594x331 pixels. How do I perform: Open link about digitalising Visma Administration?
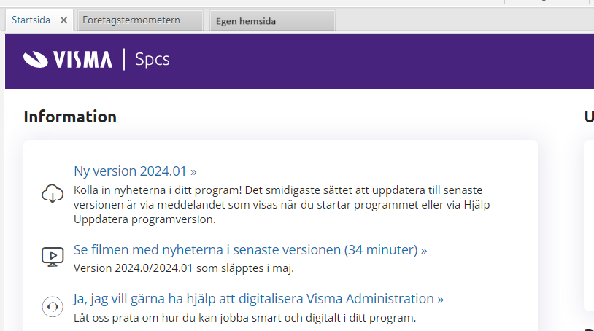[x=258, y=299]
